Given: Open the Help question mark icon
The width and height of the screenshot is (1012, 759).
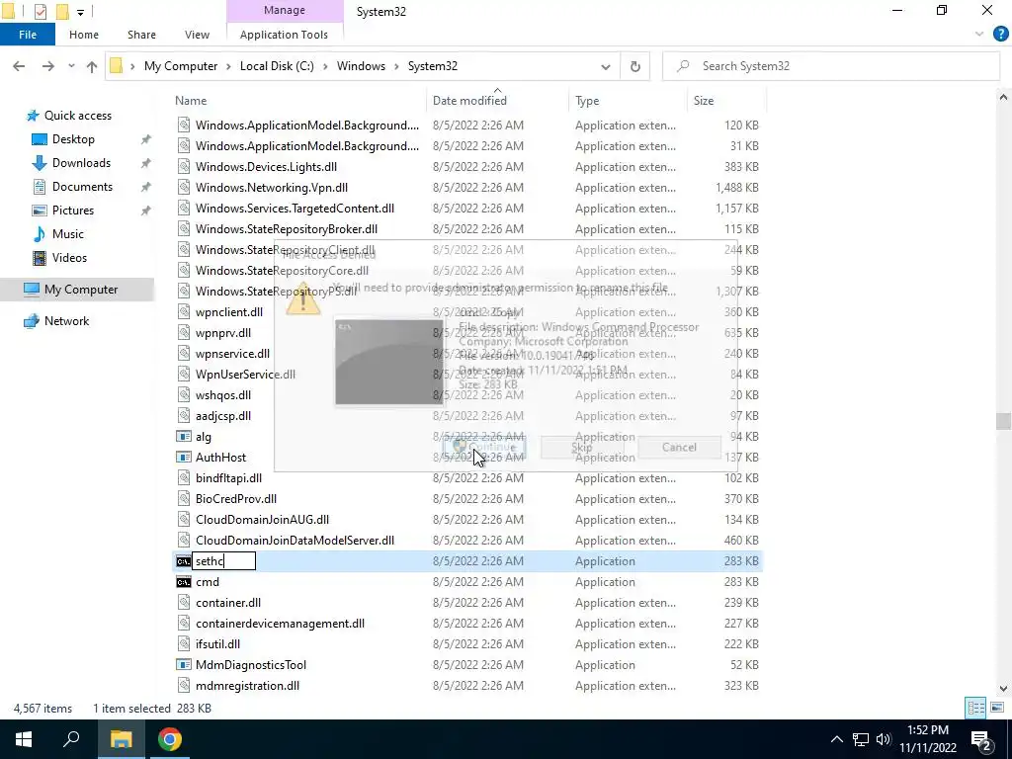Looking at the screenshot, I should pos(1000,35).
